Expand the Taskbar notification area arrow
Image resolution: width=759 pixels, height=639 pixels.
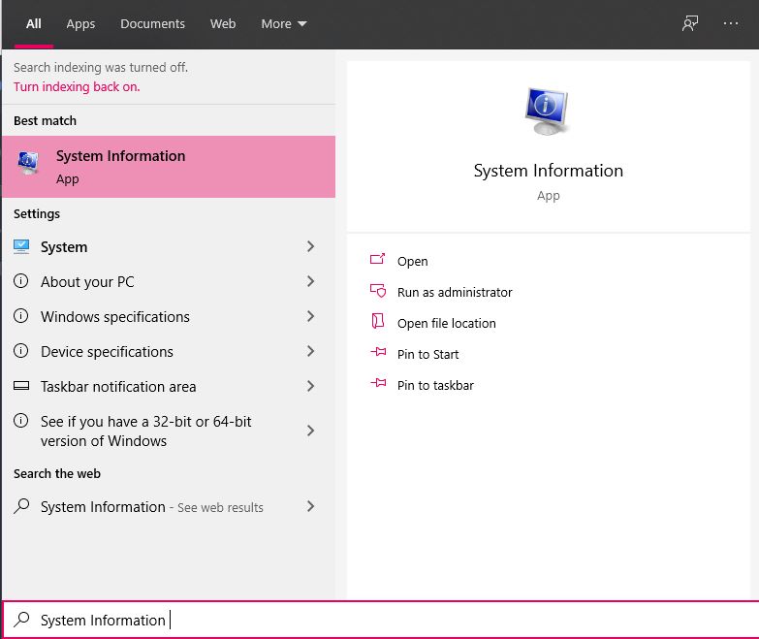pyautogui.click(x=311, y=386)
